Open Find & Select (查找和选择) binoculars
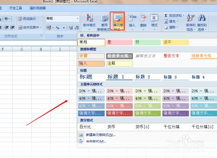Image resolution: width=217 pixels, height=158 pixels. (202, 23)
